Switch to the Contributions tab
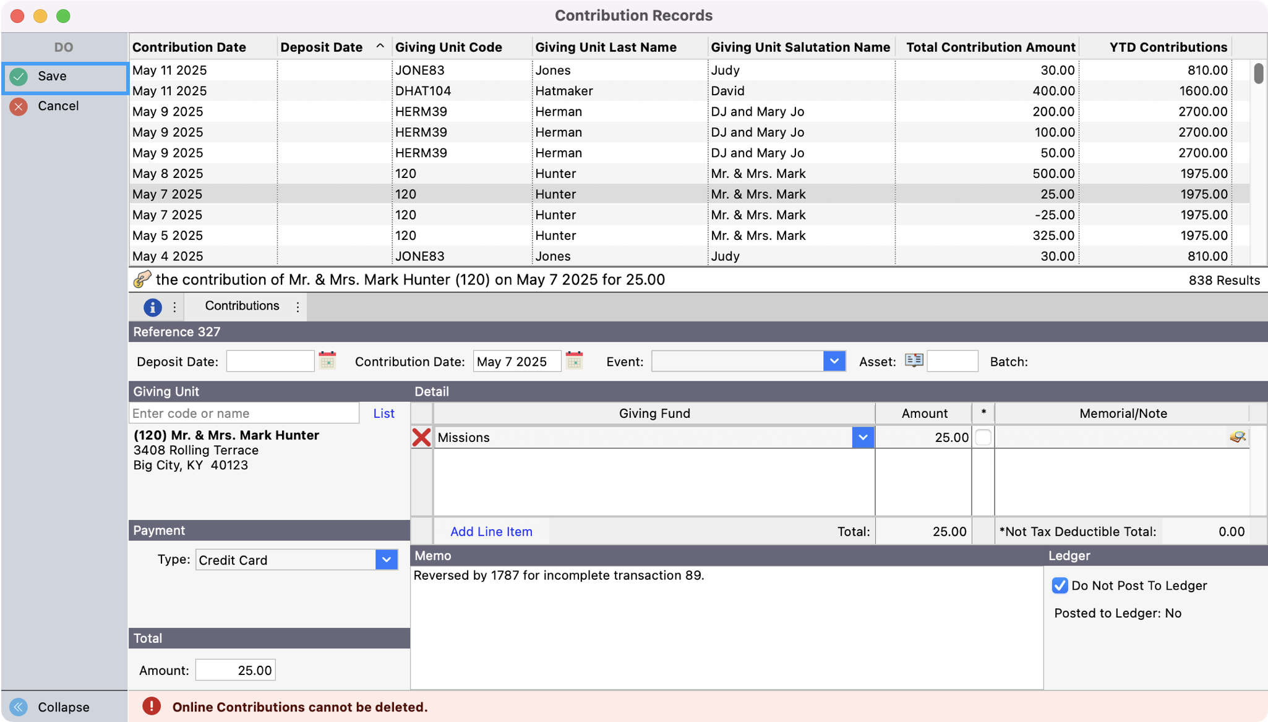Viewport: 1268px width, 722px height. (242, 306)
